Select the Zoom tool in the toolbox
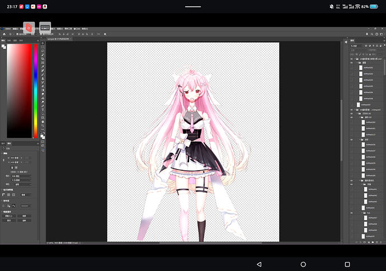The height and width of the screenshot is (271, 386). pos(43,125)
